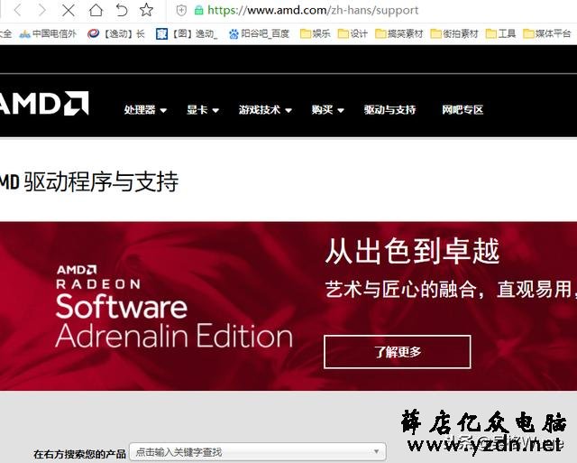Expand the 处理器 navigation menu
This screenshot has height=463, width=577.
[x=145, y=110]
